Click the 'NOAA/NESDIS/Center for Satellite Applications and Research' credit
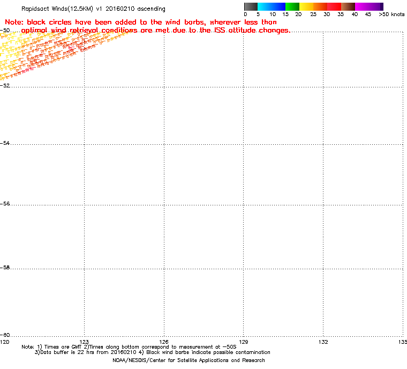Screen dimensions: 407x369 (x=189, y=360)
